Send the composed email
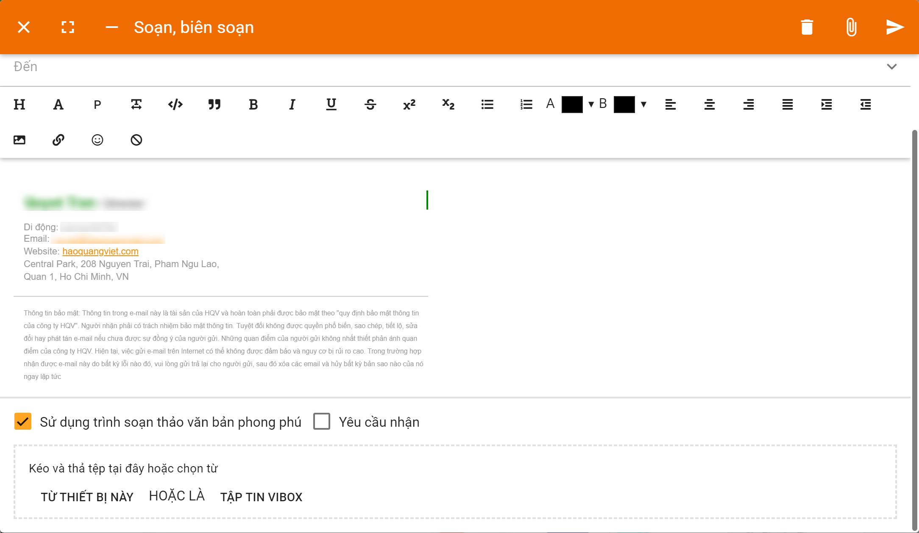Viewport: 919px width, 533px height. (x=895, y=27)
